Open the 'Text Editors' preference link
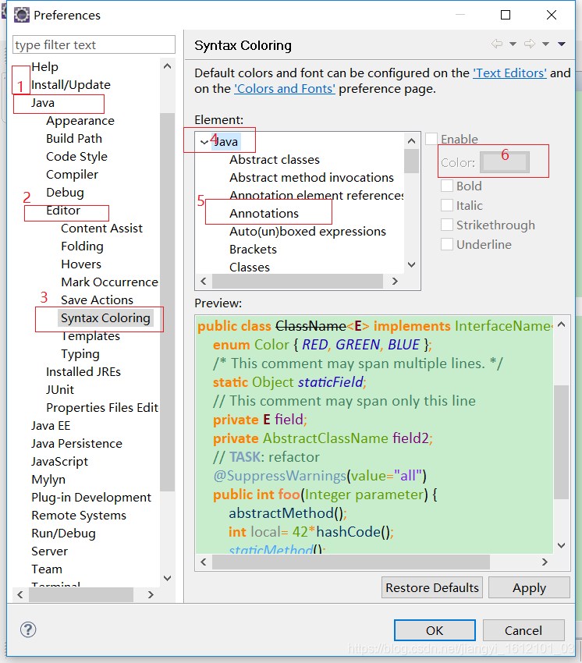 (x=509, y=73)
